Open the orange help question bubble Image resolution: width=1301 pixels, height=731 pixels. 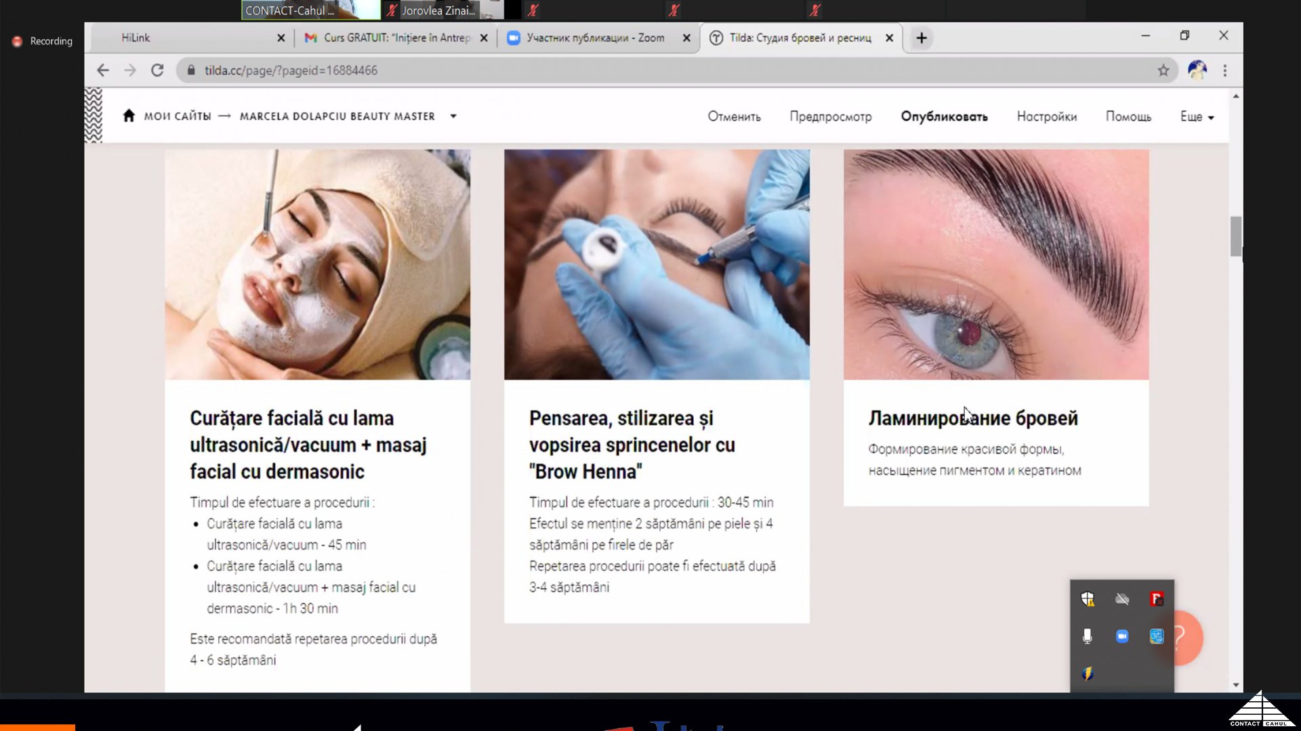point(1187,638)
